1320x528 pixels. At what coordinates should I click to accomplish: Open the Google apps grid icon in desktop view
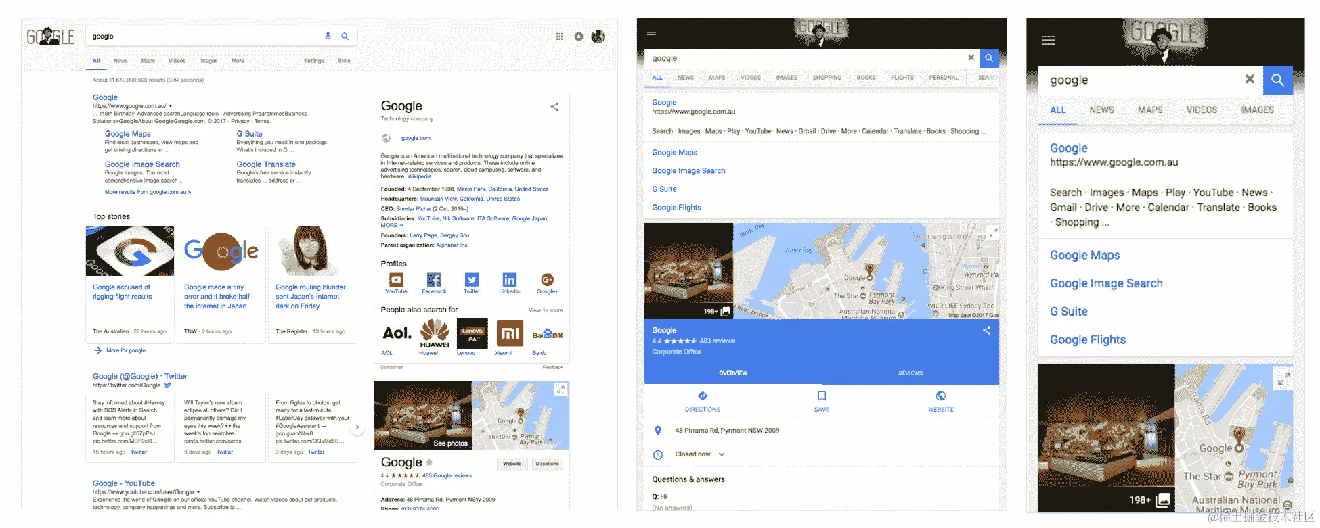tap(559, 37)
